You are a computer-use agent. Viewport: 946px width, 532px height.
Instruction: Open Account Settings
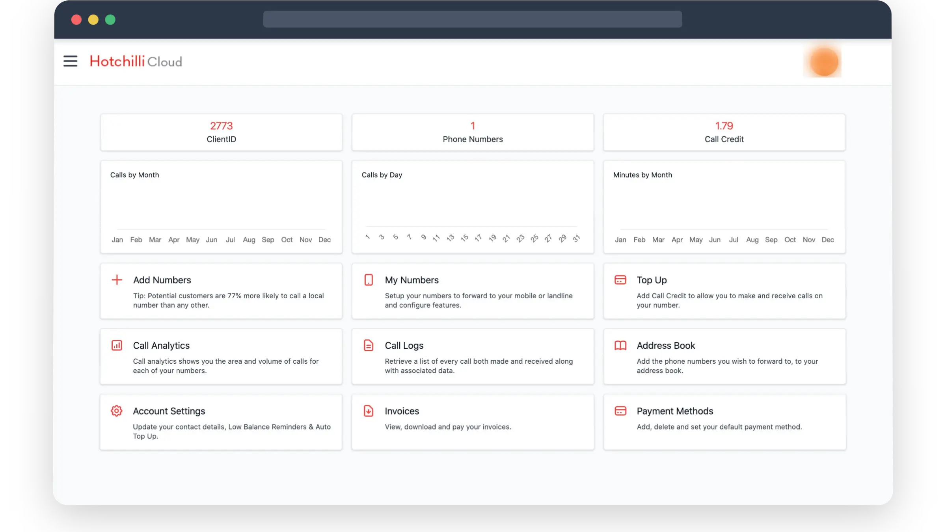point(221,422)
